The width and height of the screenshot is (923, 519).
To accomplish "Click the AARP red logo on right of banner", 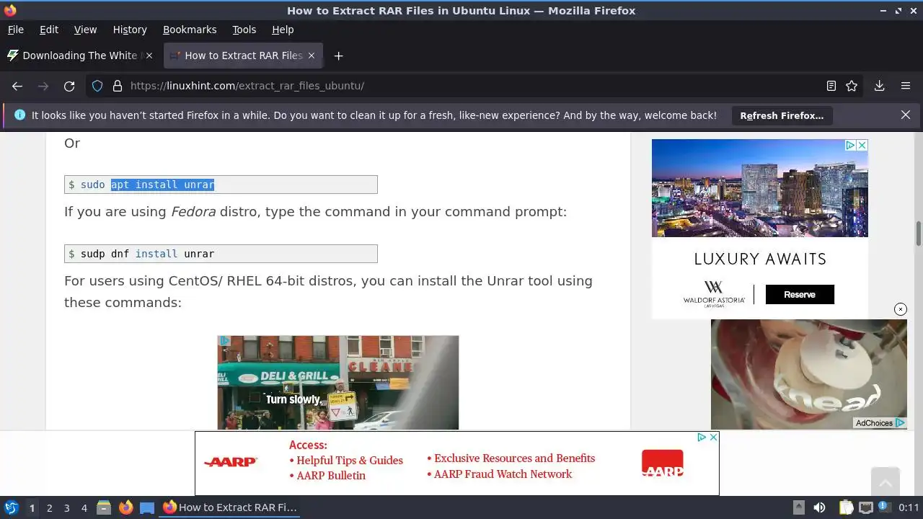I will tap(663, 463).
